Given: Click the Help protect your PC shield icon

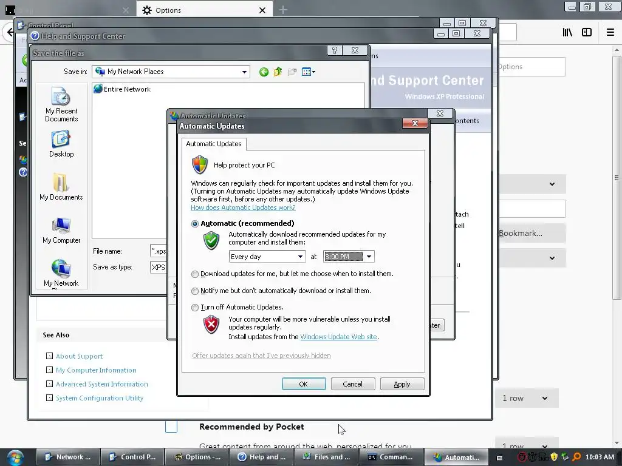Looking at the screenshot, I should tap(200, 165).
